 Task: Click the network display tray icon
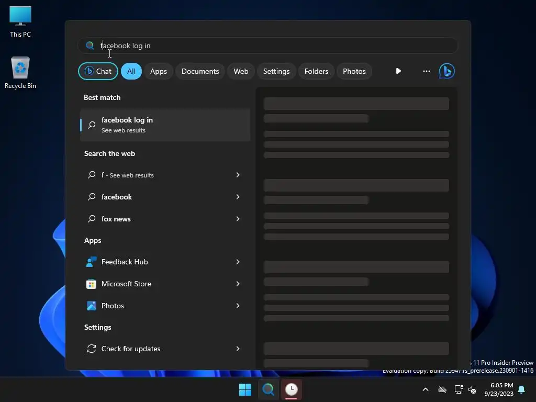pyautogui.click(x=459, y=389)
